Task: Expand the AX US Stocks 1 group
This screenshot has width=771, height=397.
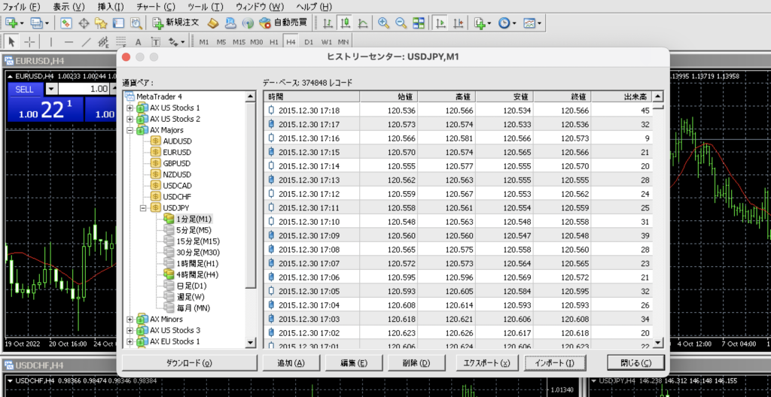Action: pos(130,108)
